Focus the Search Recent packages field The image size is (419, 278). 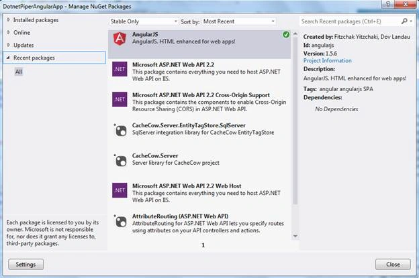[350, 21]
